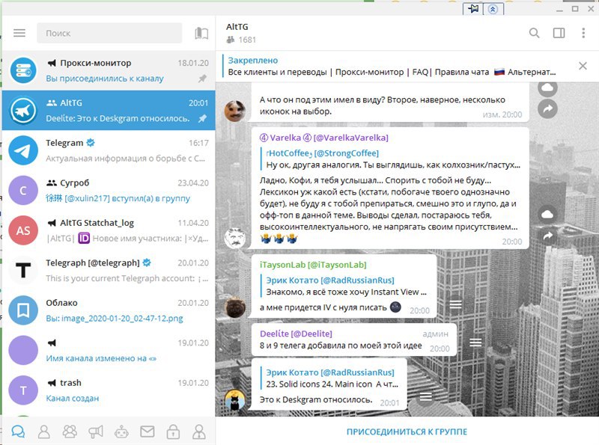Viewport: 599px width, 445px height.
Task: Select the AltTG chat in list
Action: tap(109, 110)
